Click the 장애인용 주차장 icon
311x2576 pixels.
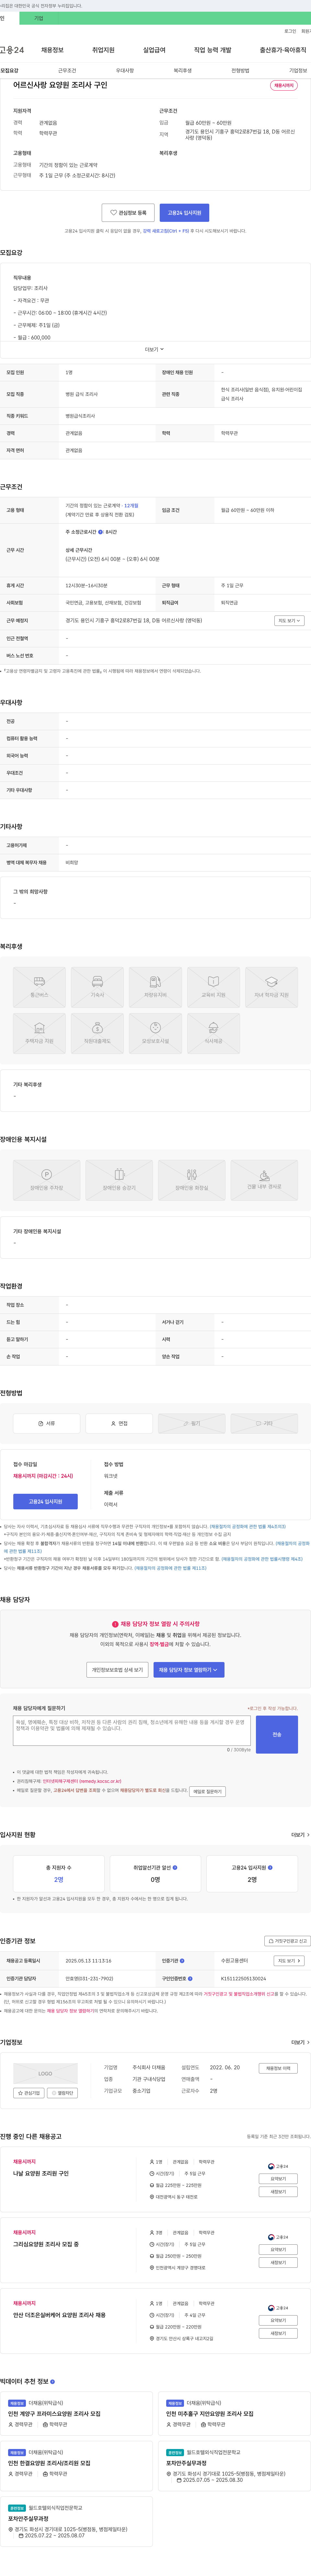(47, 1180)
